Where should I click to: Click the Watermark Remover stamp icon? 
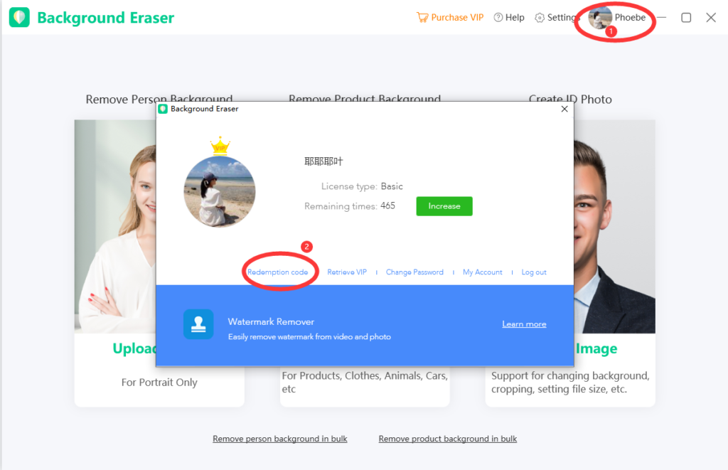(x=198, y=324)
